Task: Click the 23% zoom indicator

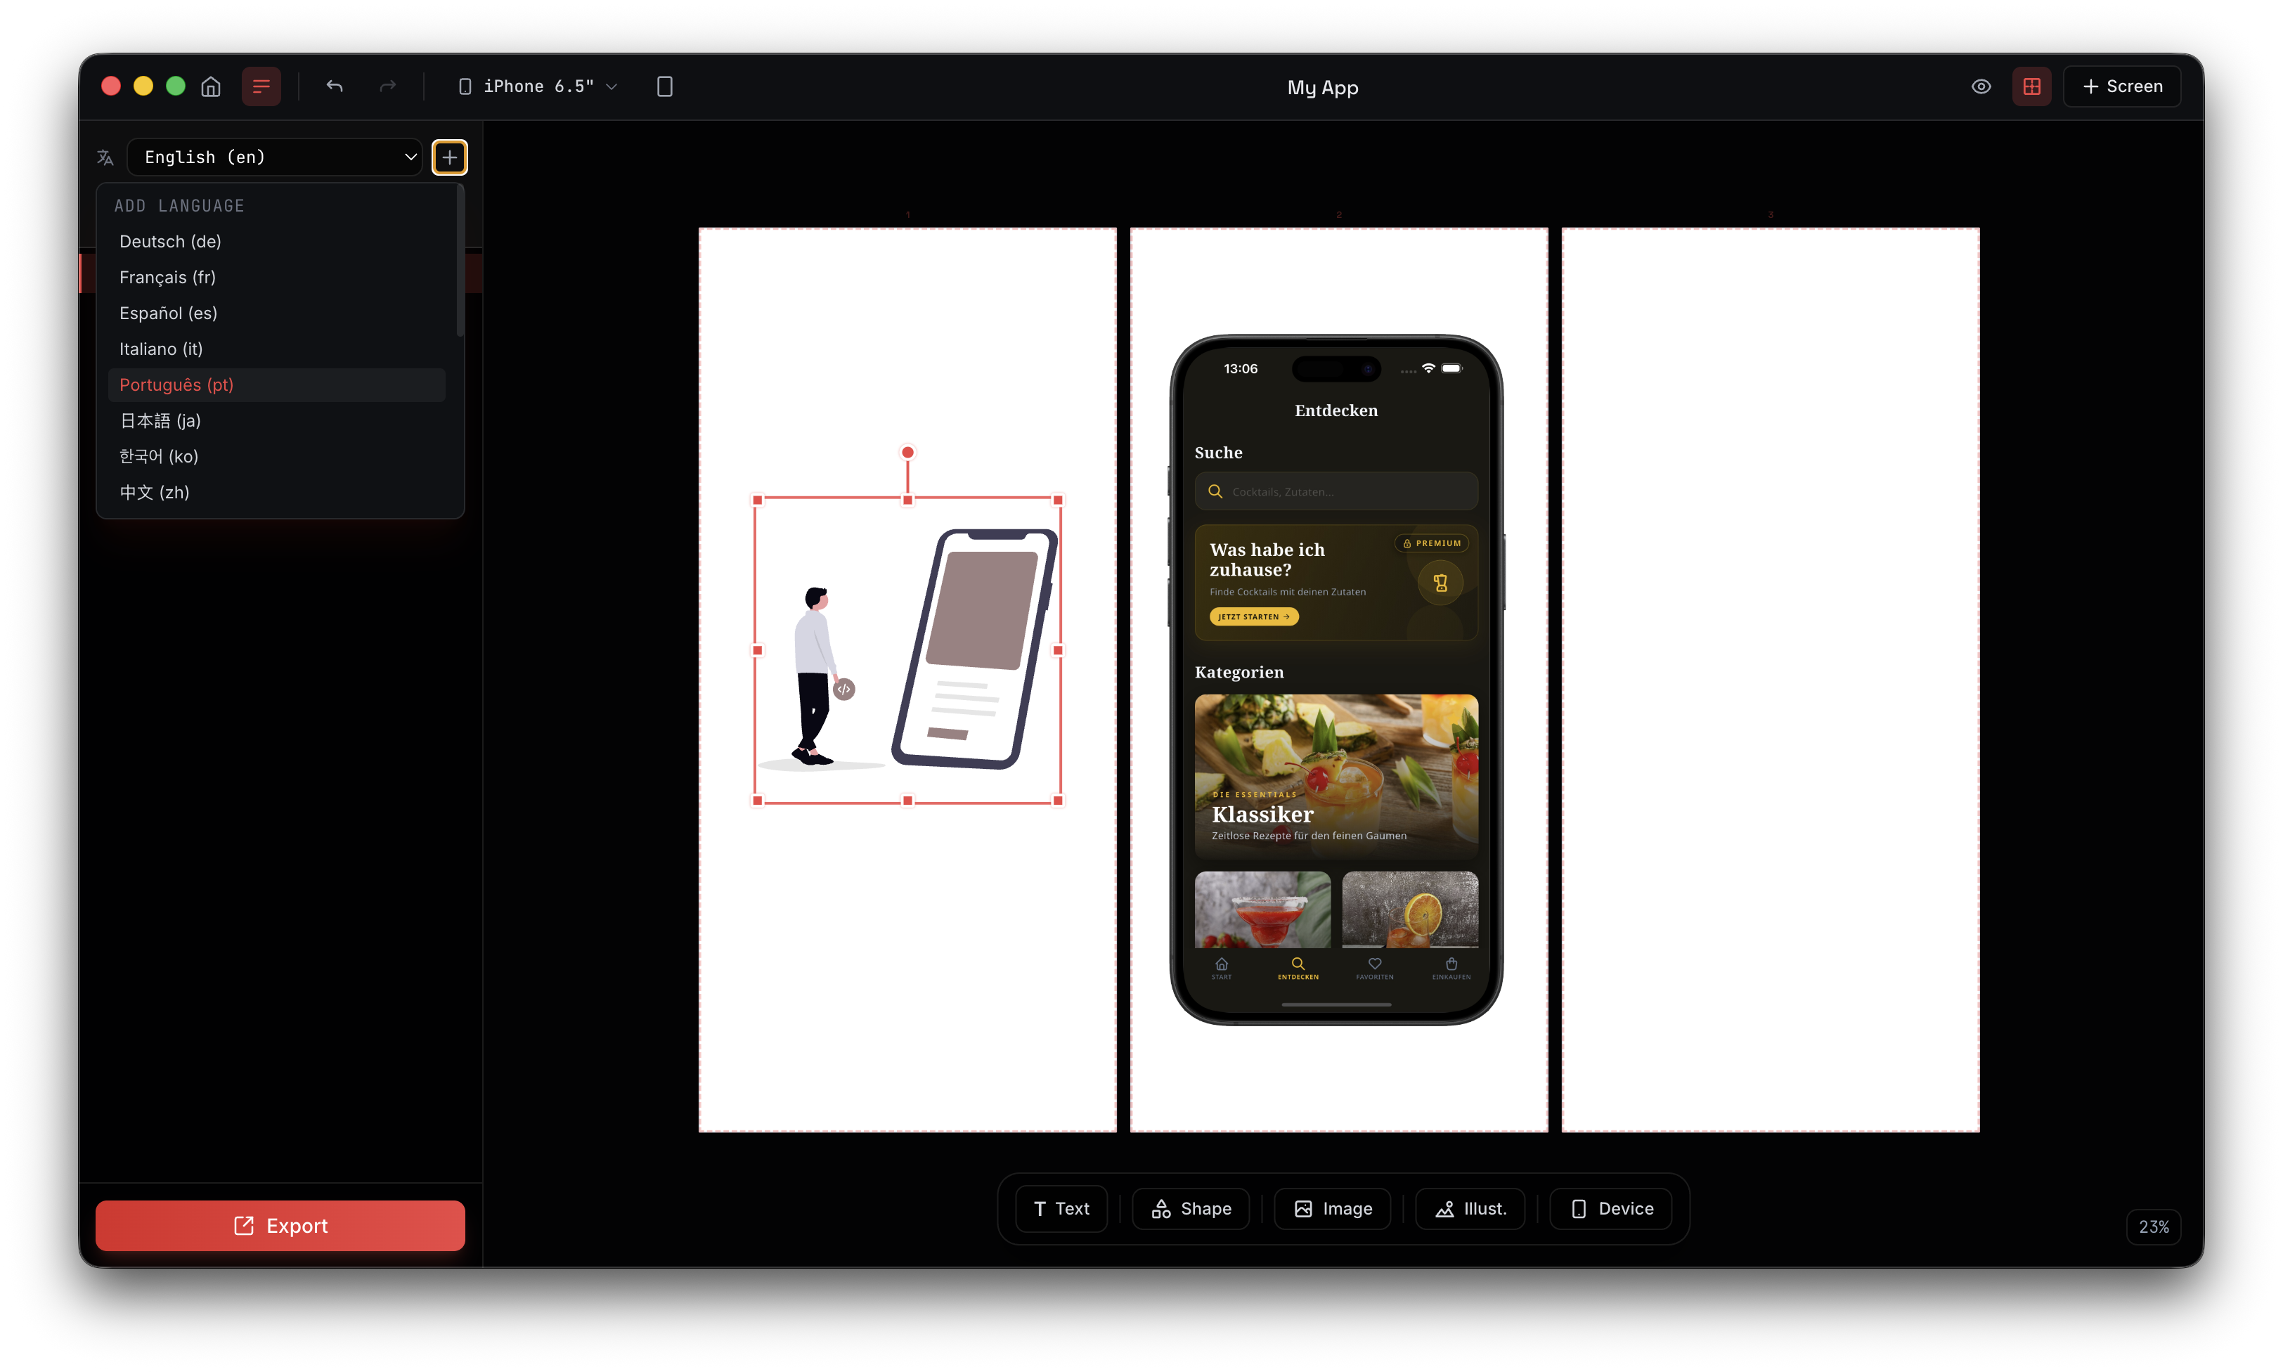Action: click(2154, 1226)
